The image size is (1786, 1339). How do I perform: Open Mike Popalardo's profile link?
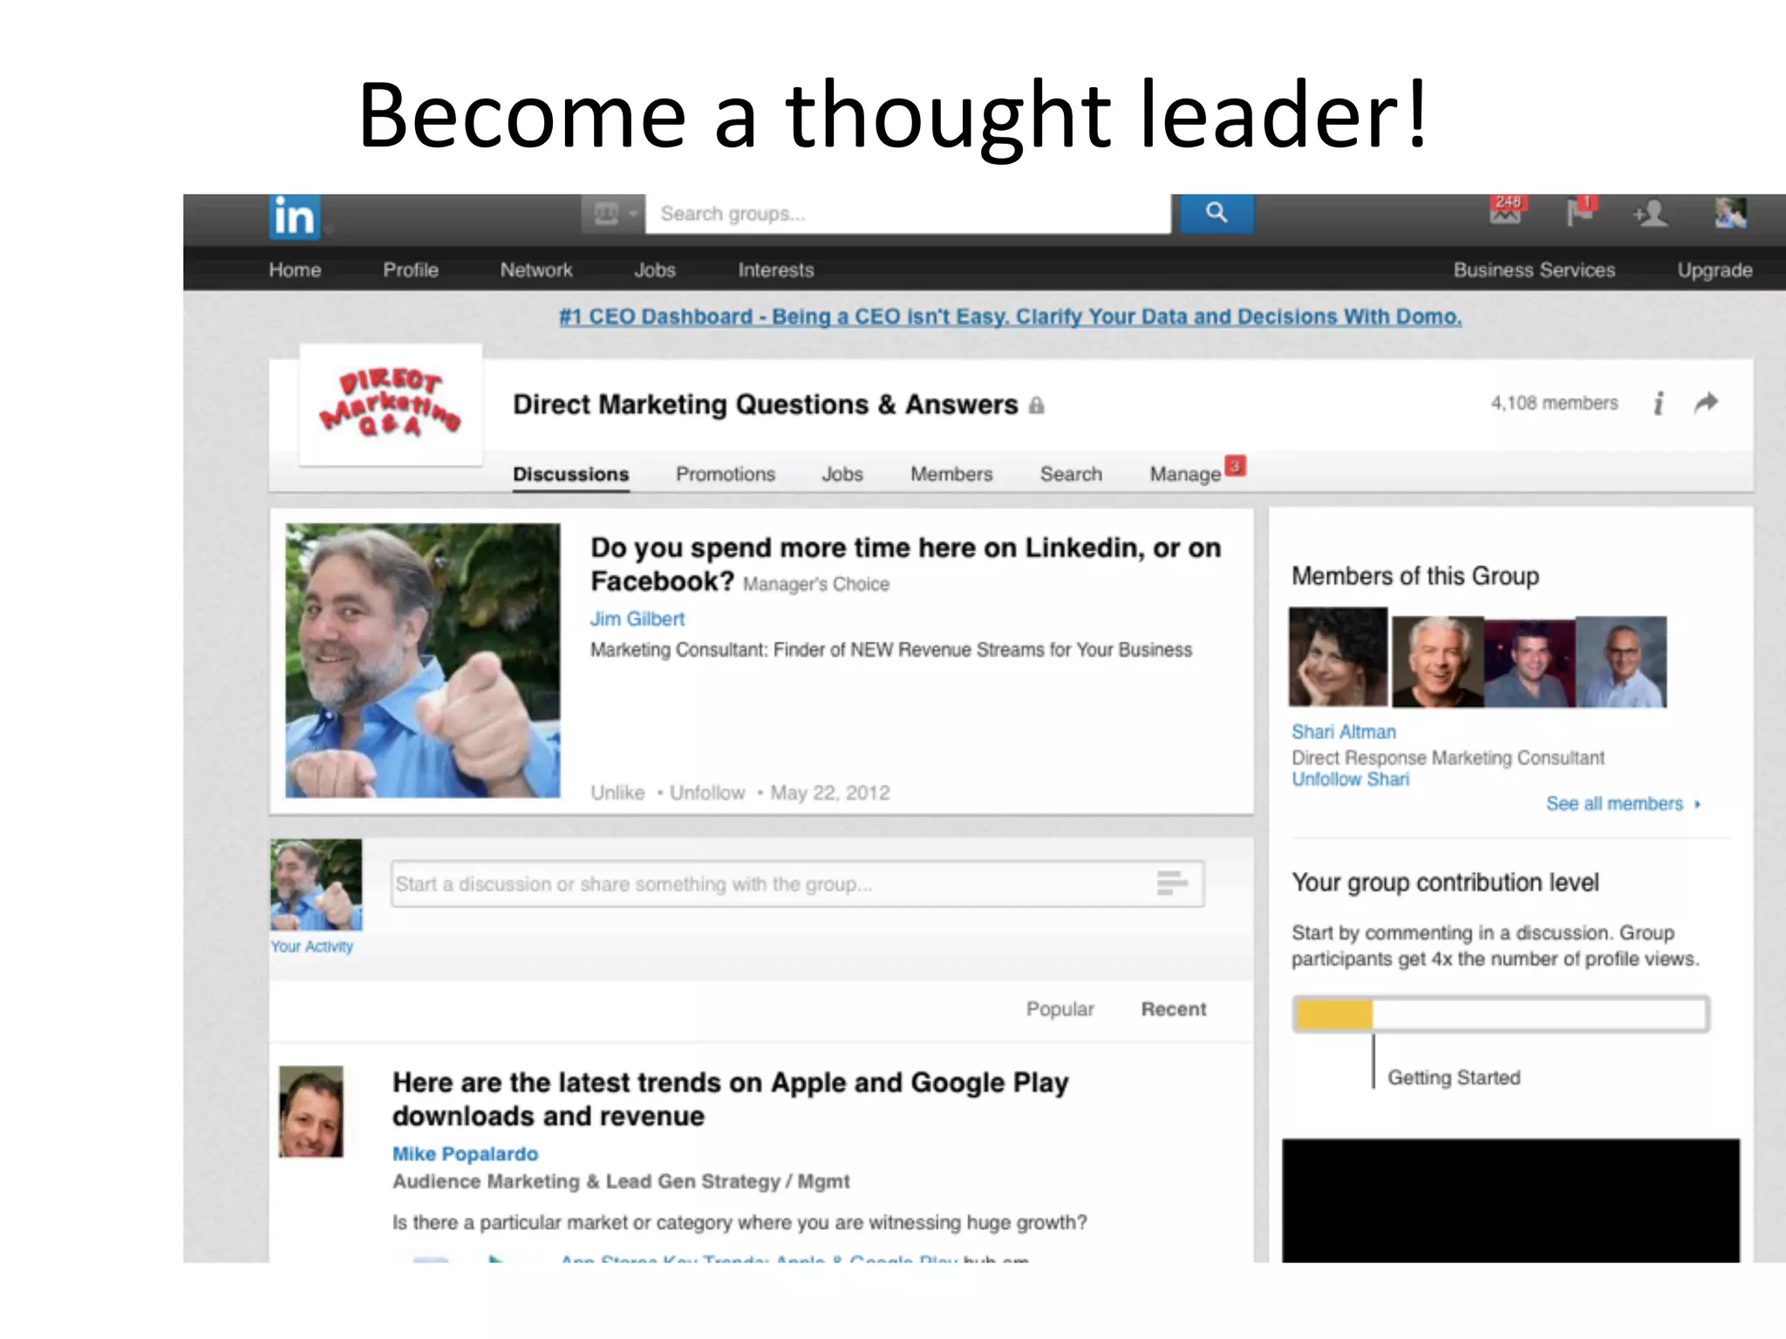[x=465, y=1154]
